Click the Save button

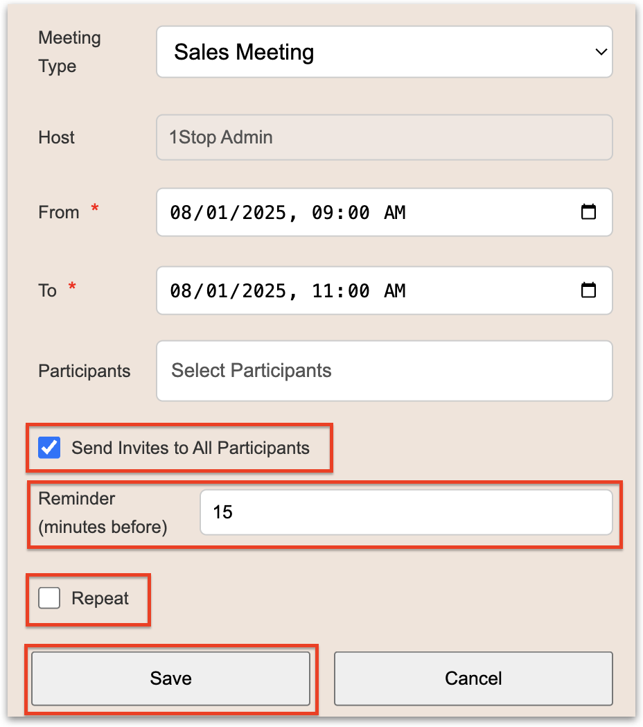pos(170,678)
